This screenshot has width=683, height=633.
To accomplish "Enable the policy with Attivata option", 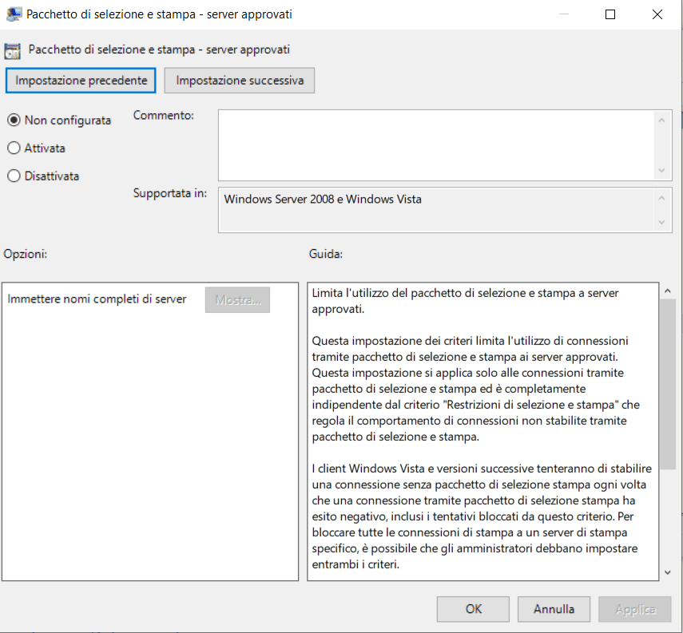I will tap(14, 148).
